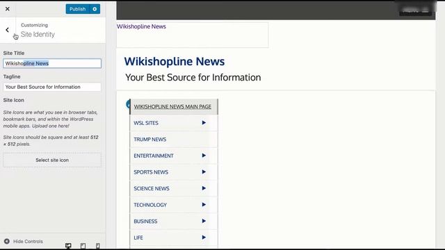Open Sports News menu item
Image resolution: width=445 pixels, height=250 pixels.
[x=151, y=172]
